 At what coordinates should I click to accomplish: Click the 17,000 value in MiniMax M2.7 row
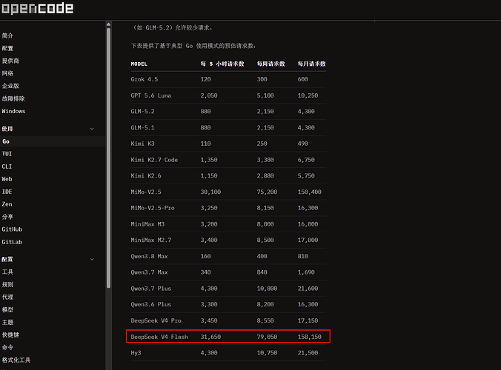coord(308,240)
